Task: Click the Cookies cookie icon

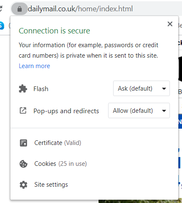Action: coord(23,164)
